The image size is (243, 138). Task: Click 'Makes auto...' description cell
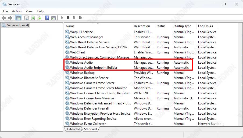pyautogui.click(x=143, y=98)
